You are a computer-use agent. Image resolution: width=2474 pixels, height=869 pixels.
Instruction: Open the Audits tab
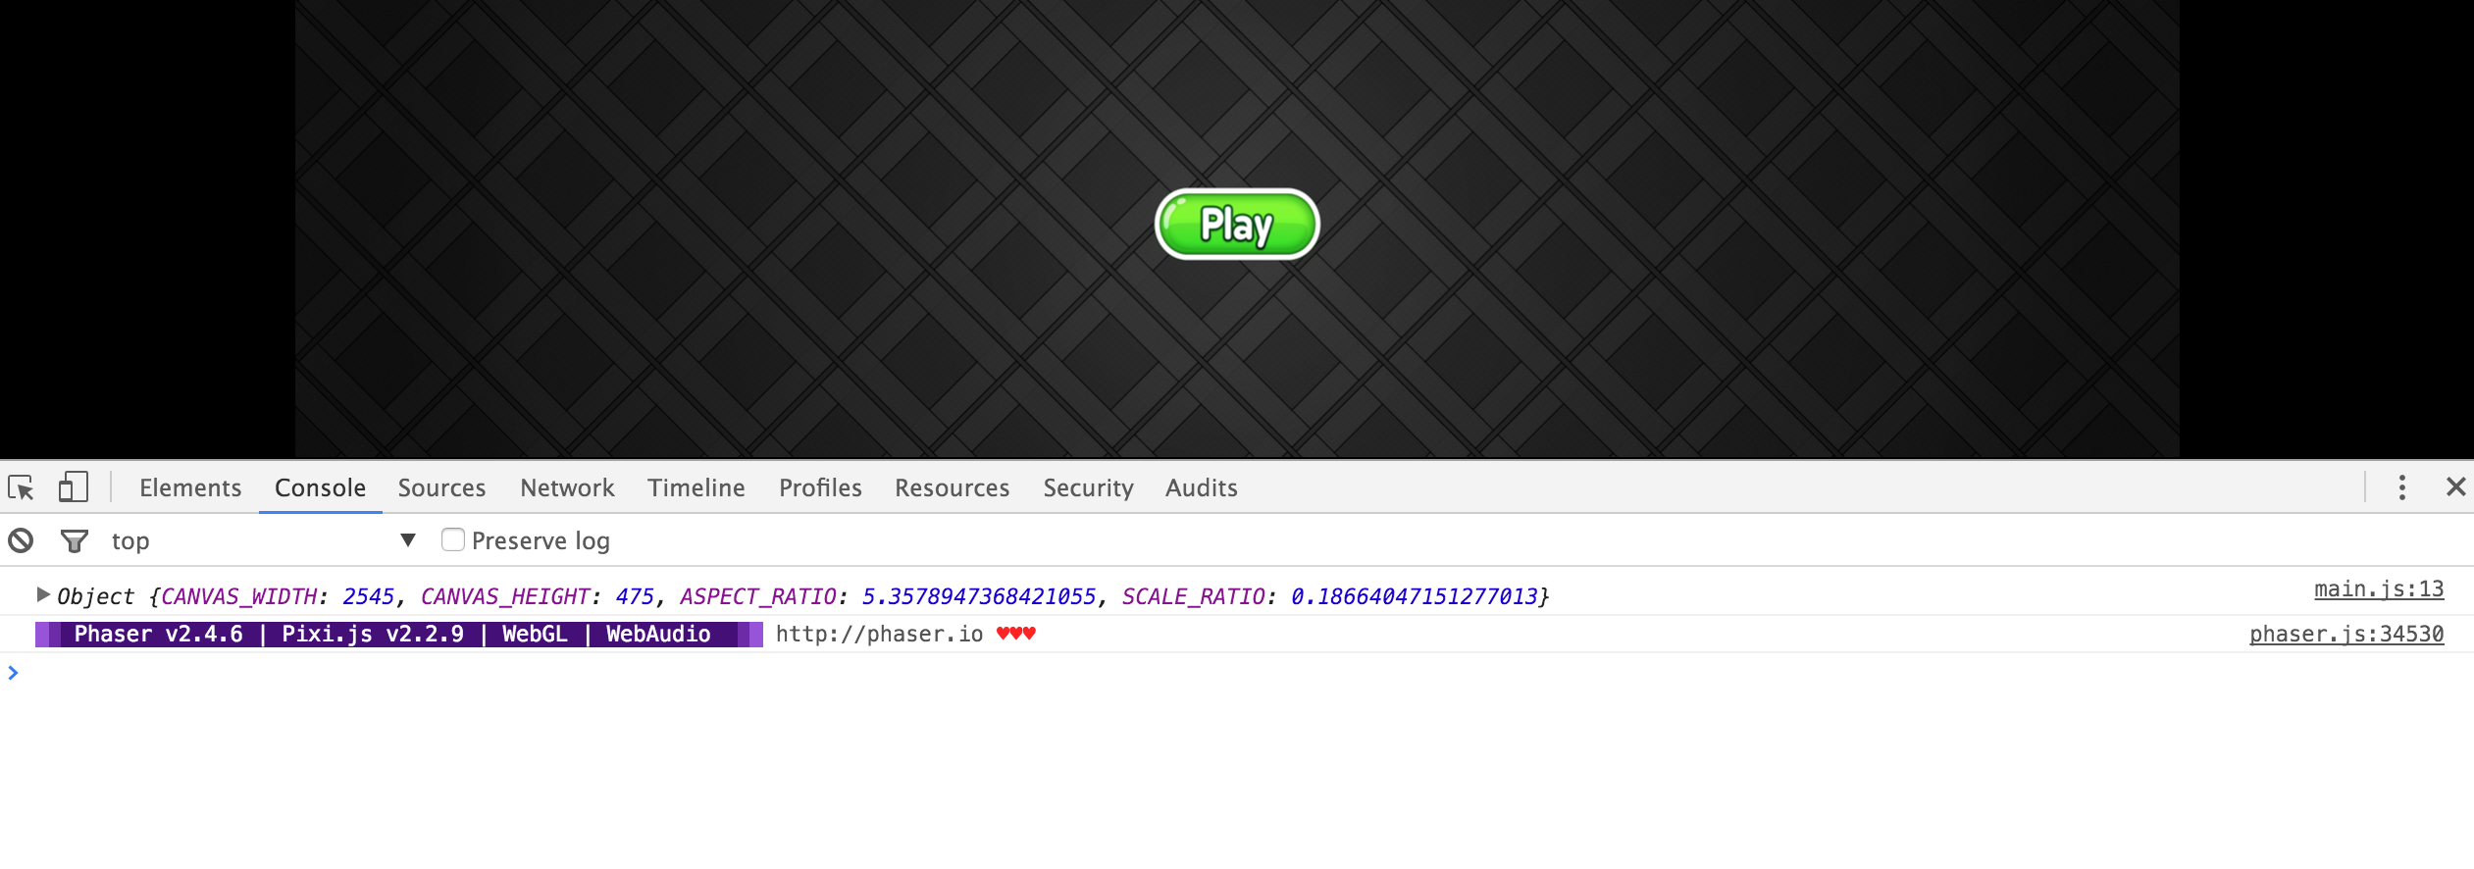[1201, 487]
